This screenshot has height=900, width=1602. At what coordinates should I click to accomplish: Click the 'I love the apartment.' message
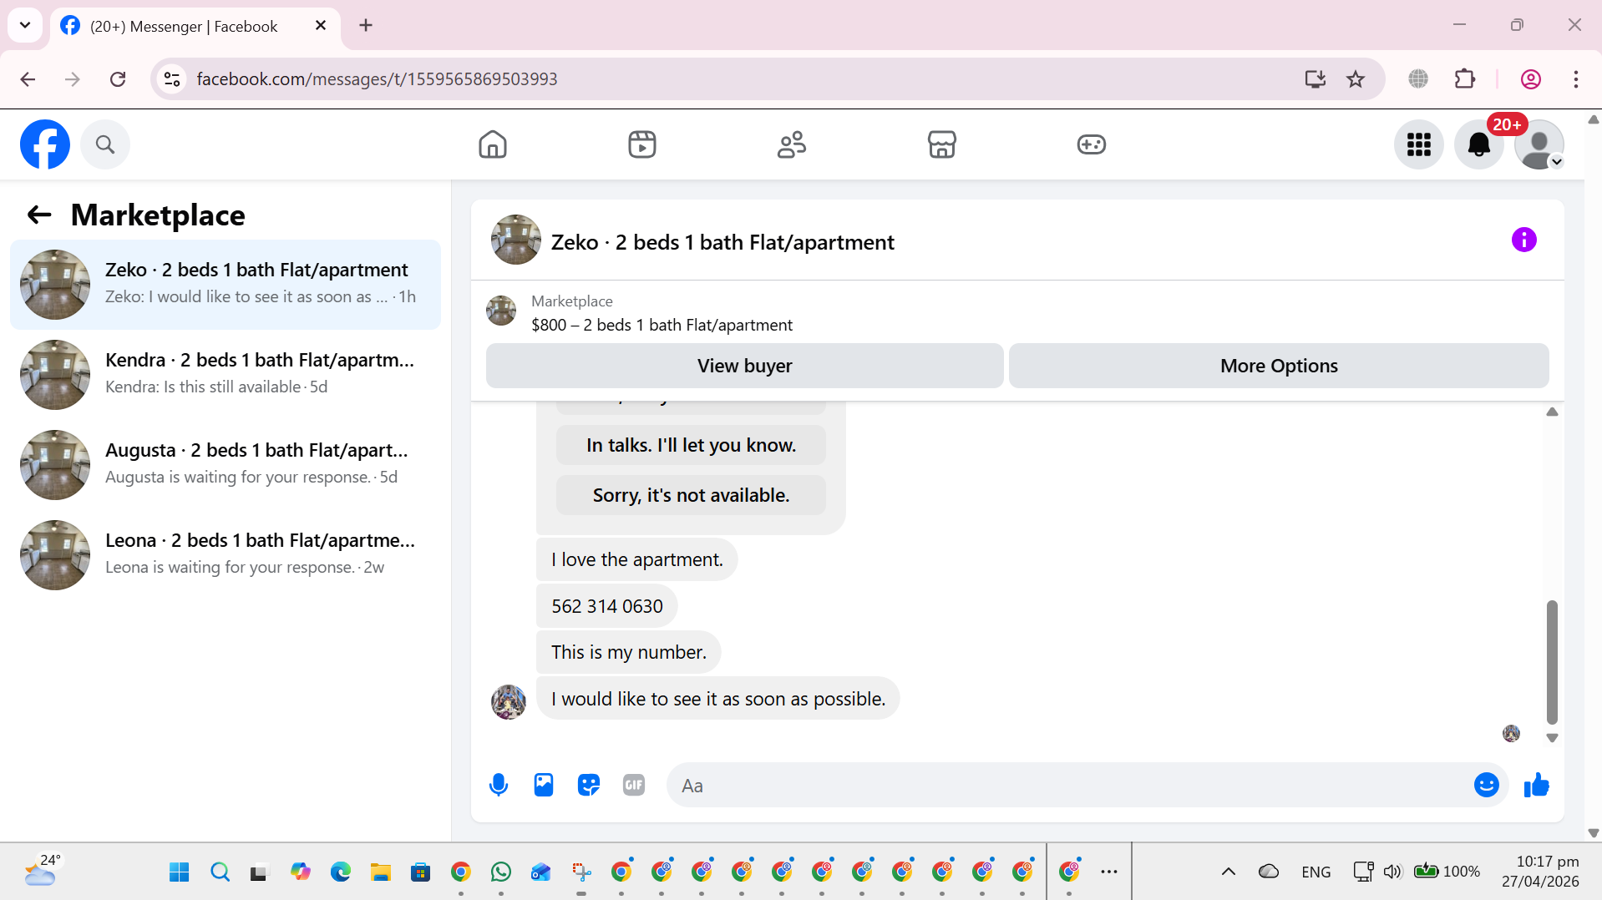[x=637, y=559]
